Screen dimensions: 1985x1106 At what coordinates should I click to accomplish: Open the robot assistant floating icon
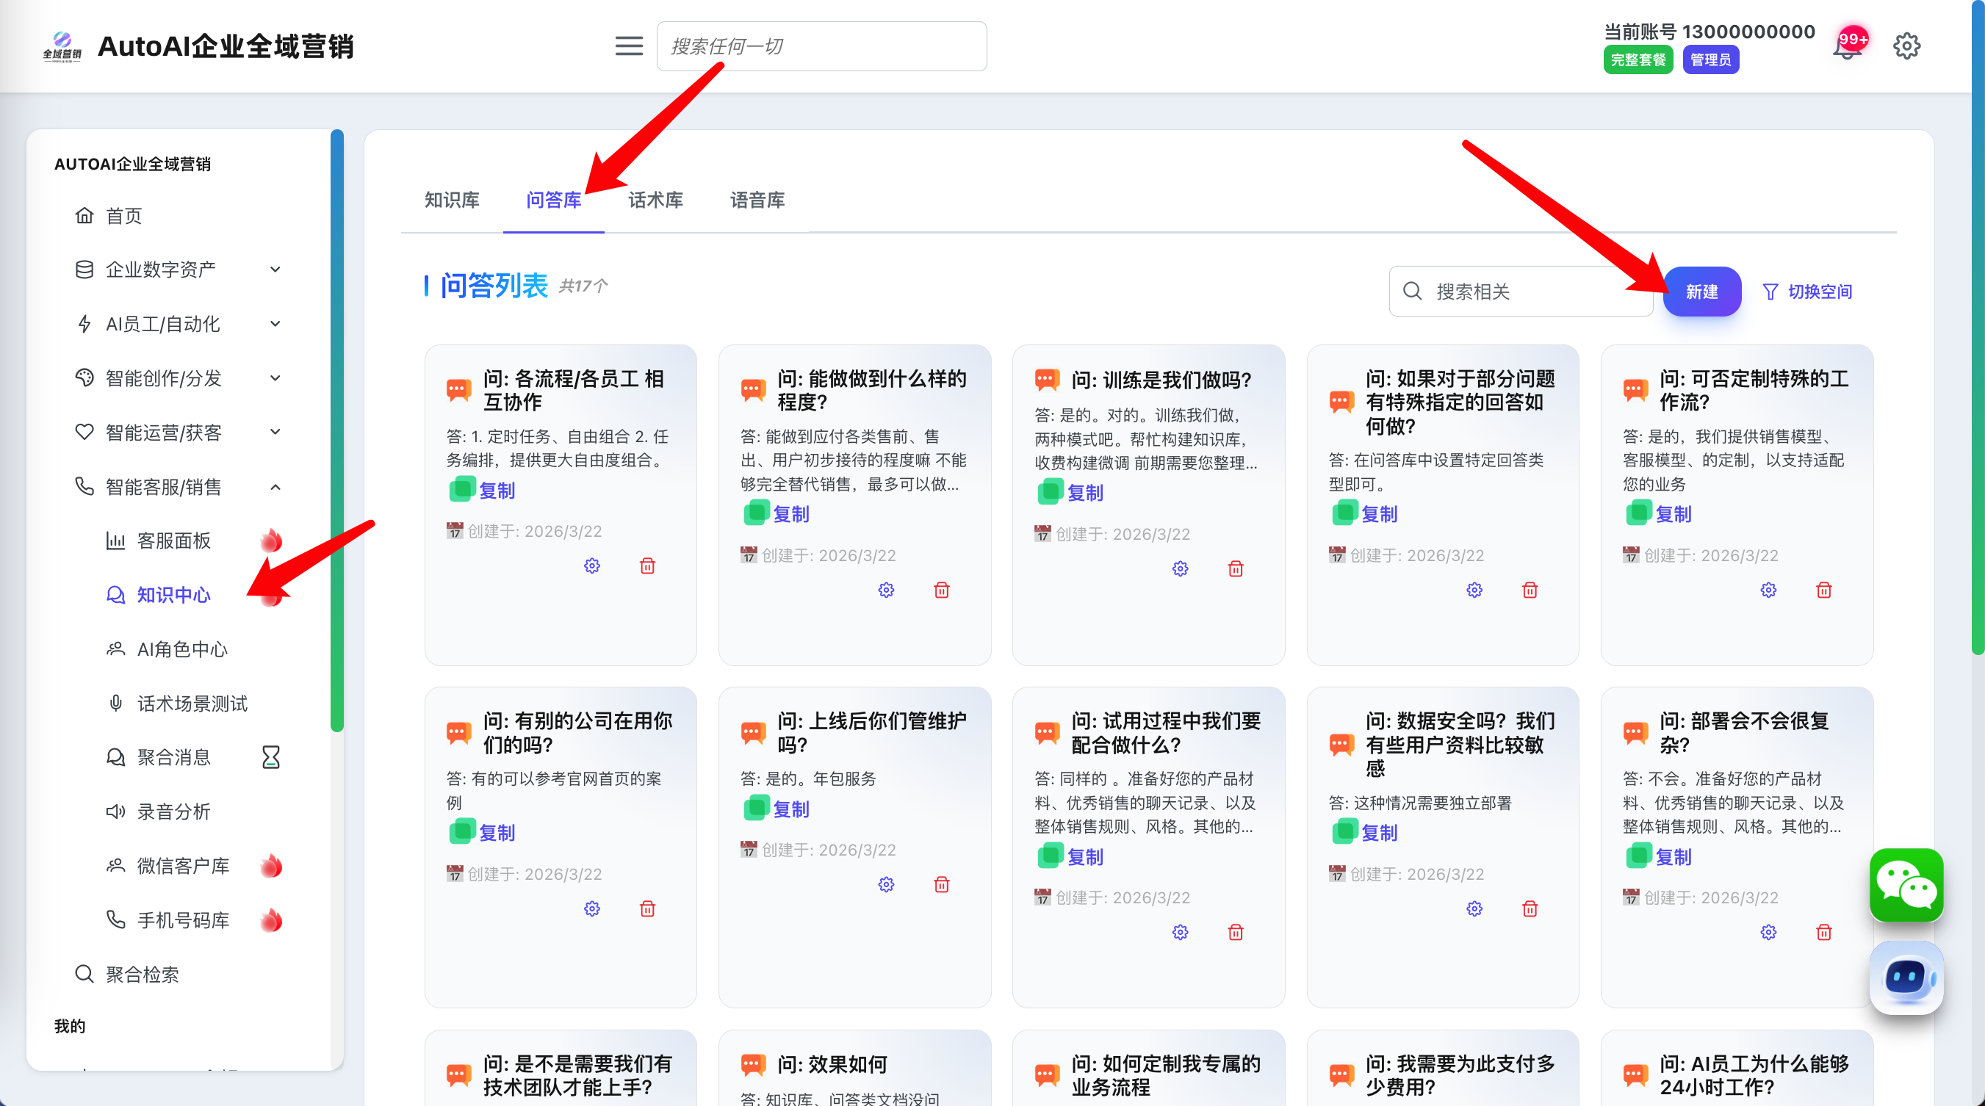coord(1906,978)
